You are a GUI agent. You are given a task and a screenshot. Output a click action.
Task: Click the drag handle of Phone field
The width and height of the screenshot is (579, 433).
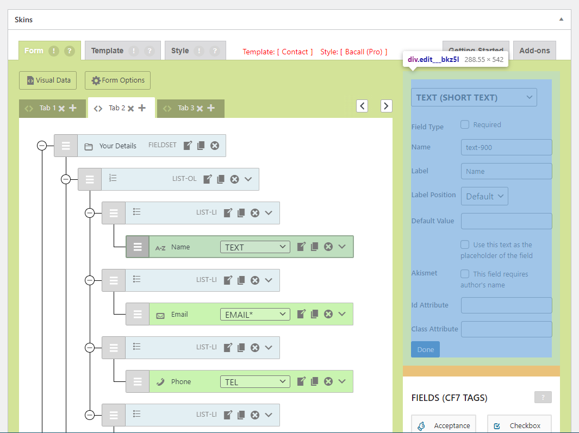[x=138, y=381]
